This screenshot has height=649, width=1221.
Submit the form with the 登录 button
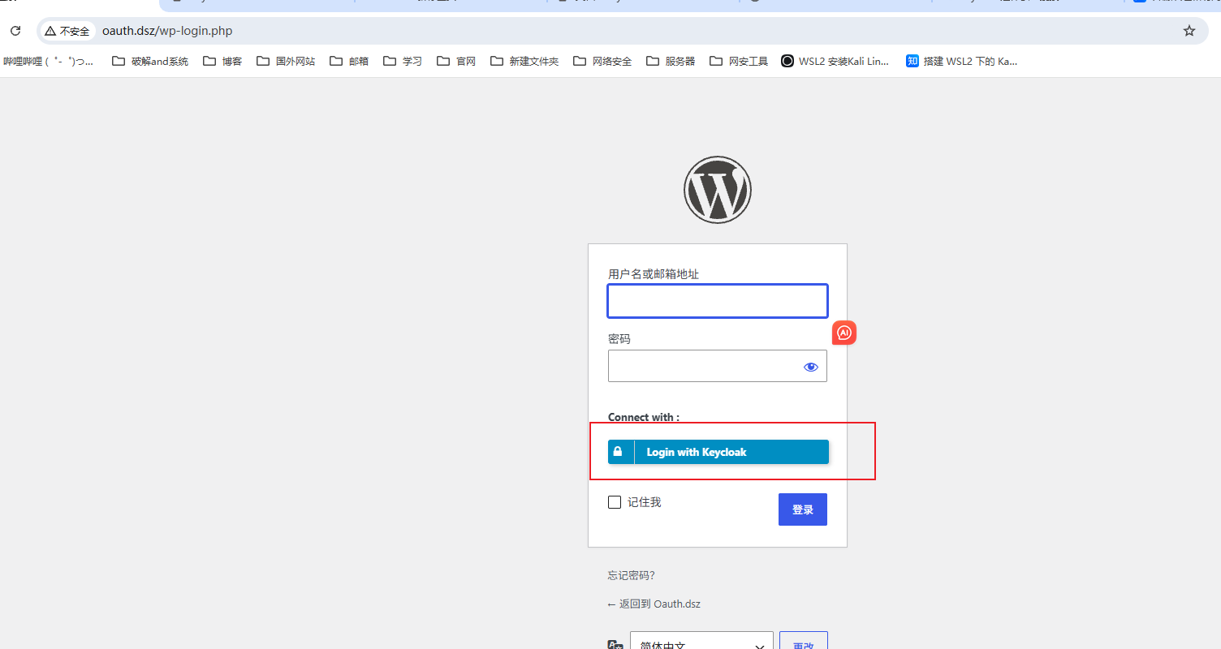[803, 509]
